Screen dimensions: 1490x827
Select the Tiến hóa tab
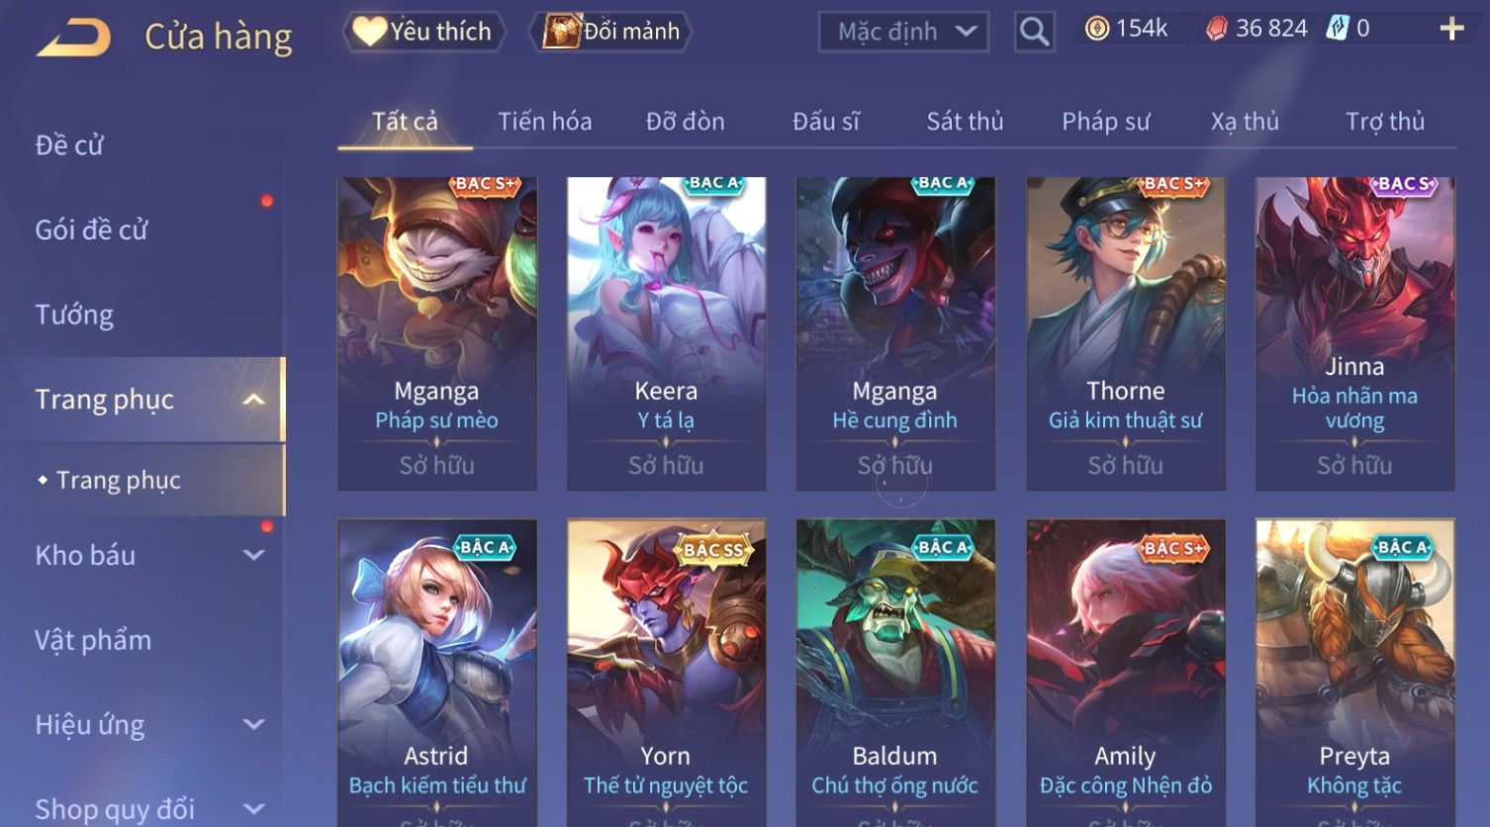pyautogui.click(x=544, y=122)
